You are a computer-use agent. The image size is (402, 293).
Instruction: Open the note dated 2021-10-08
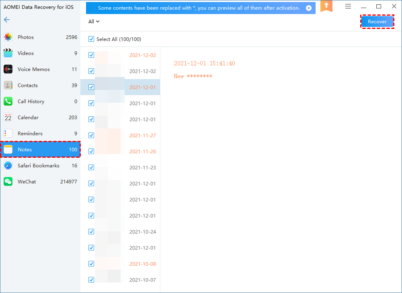coord(142,264)
